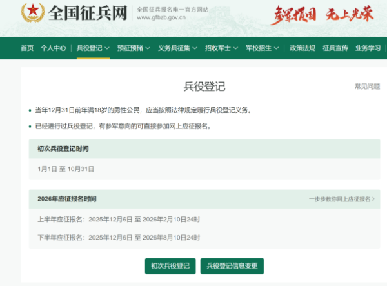Click the military emblem logo icon

pyautogui.click(x=33, y=13)
